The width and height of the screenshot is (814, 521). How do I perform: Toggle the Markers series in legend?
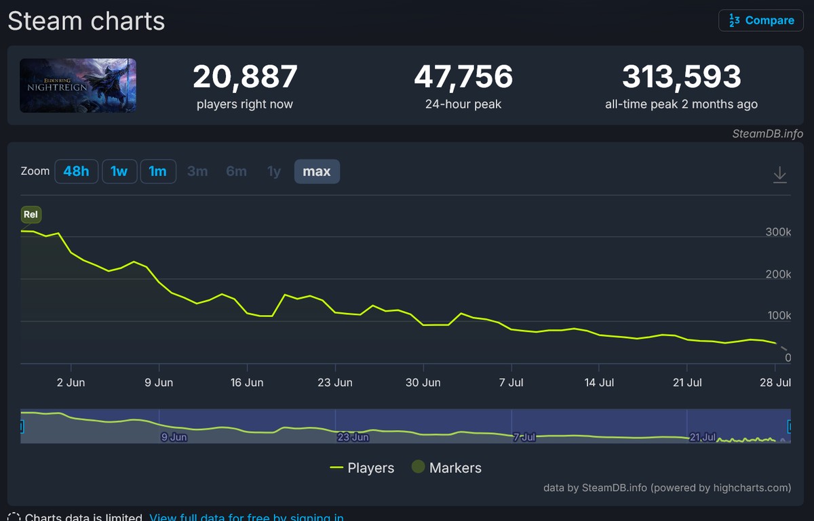[446, 467]
